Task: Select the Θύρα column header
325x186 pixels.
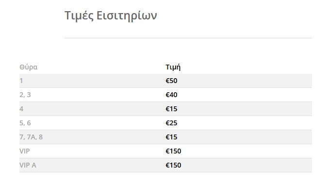Action: pyautogui.click(x=29, y=67)
